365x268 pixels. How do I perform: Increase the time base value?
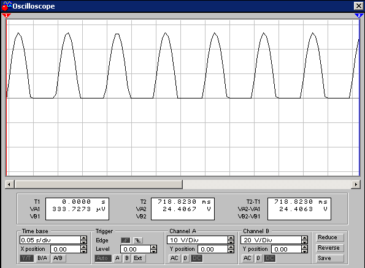click(84, 238)
